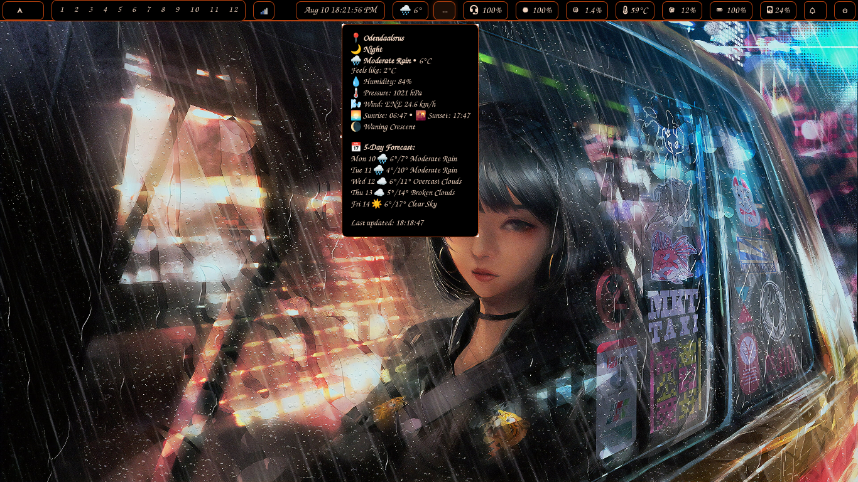This screenshot has width=858, height=482.
Task: Click the "Sunset: 17:47" text
Action: coord(449,115)
